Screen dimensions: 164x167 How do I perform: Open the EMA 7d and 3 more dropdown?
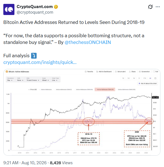click(x=33, y=79)
